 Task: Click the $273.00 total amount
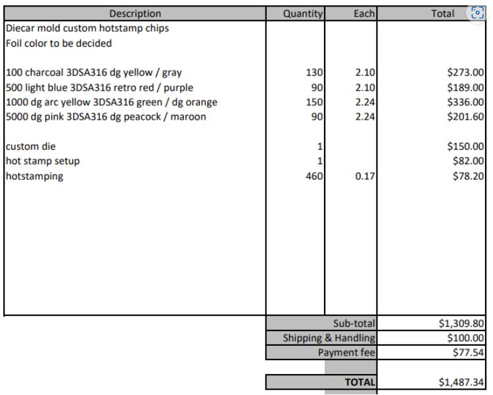click(465, 73)
